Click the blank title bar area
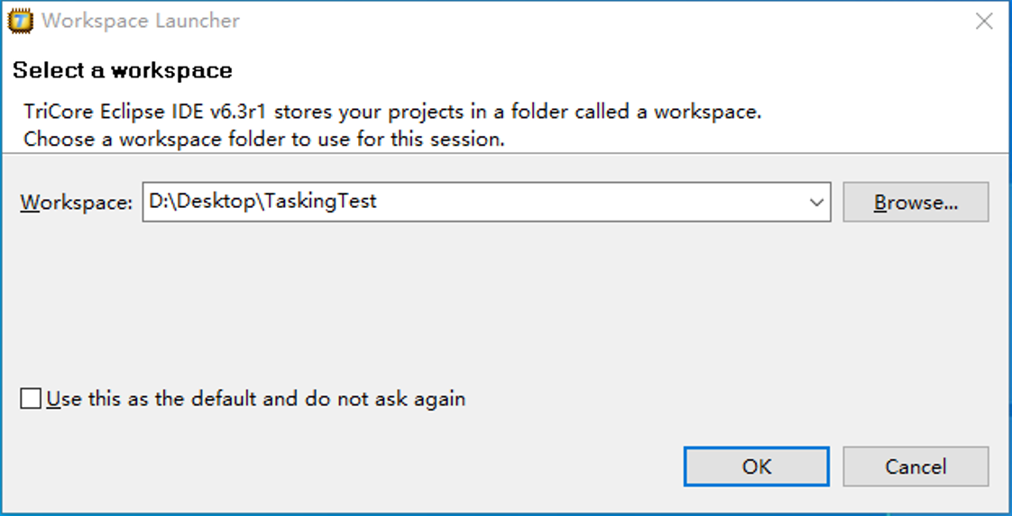 click(x=586, y=21)
